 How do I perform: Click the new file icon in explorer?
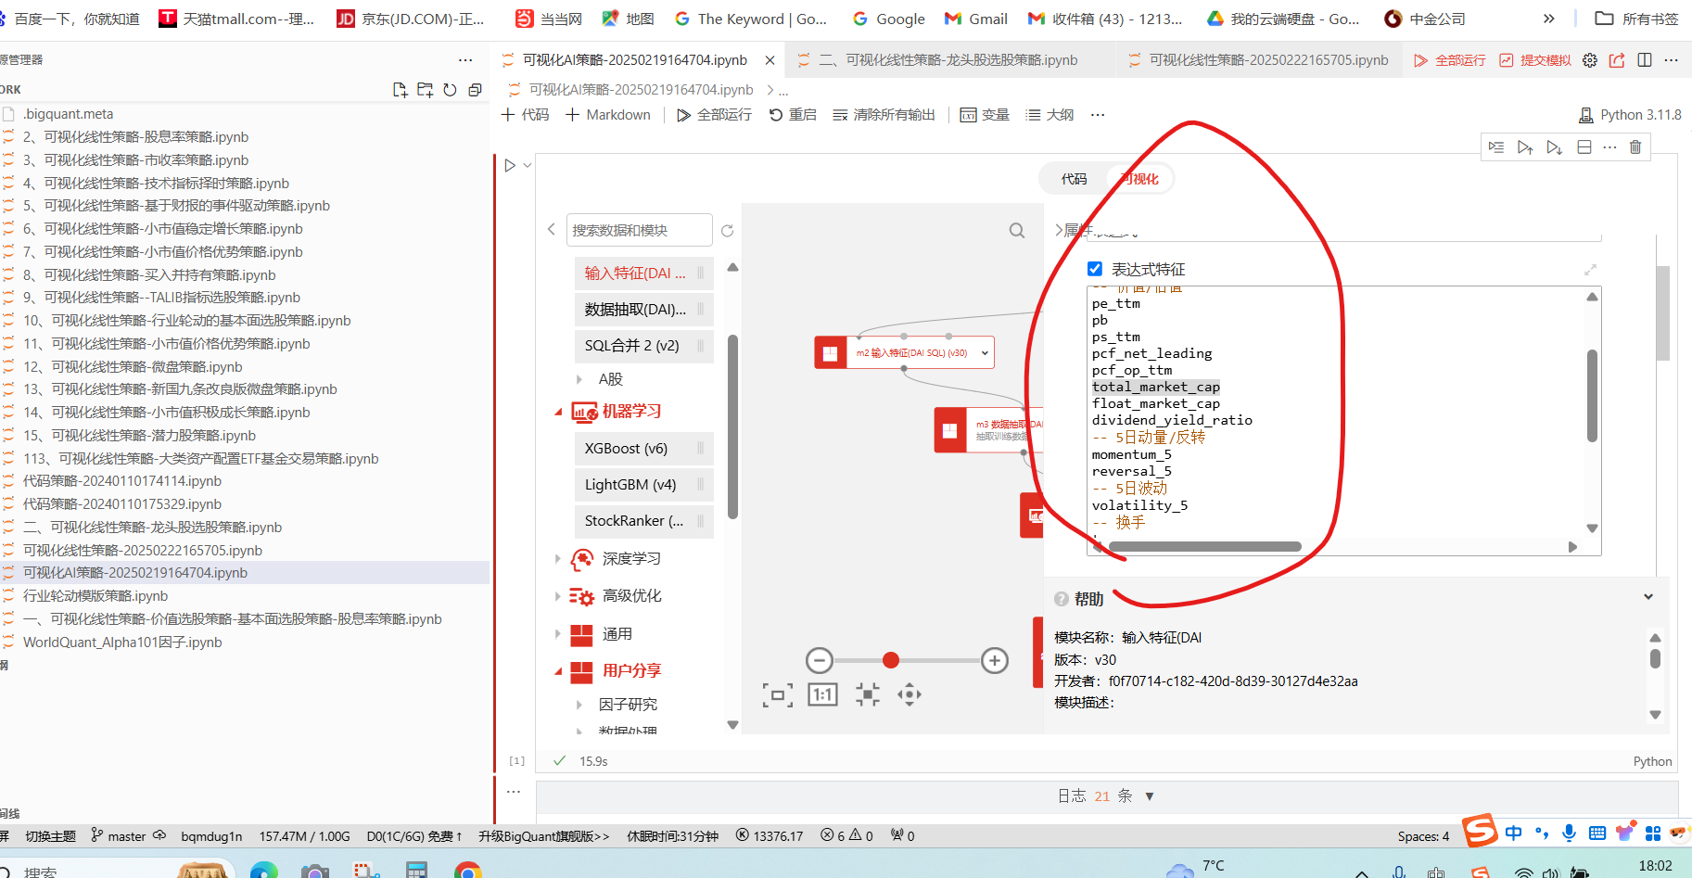tap(400, 90)
